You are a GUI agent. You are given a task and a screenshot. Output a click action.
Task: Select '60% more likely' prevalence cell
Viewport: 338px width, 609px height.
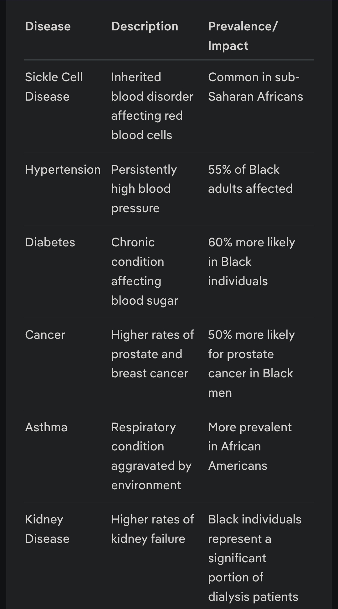coord(252,262)
